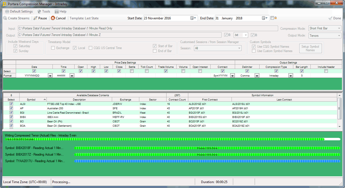Open the Intraday compression type dropdown
This screenshot has height=188, width=345.
point(291,76)
